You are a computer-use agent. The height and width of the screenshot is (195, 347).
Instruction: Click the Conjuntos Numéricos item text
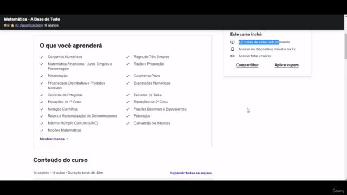coord(65,57)
